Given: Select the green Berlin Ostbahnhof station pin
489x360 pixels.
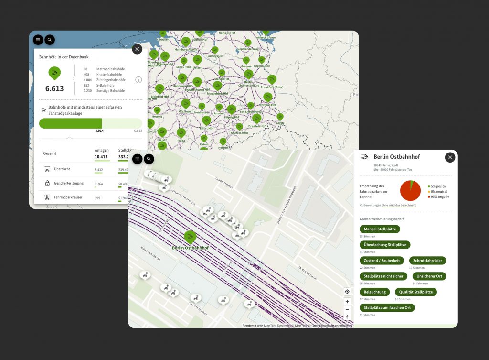Looking at the screenshot, I should (x=190, y=237).
